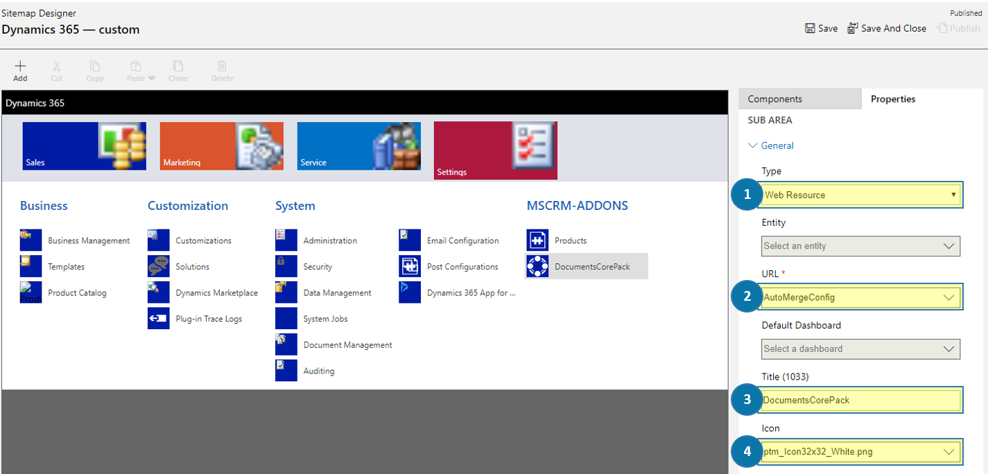Viewport: 988px width, 474px height.
Task: Select the Settings area tile
Action: pyautogui.click(x=496, y=150)
